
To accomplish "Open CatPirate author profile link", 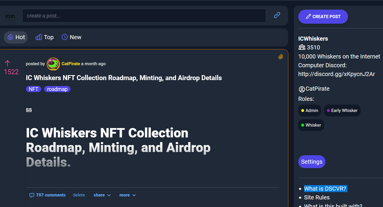I will click(x=71, y=64).
